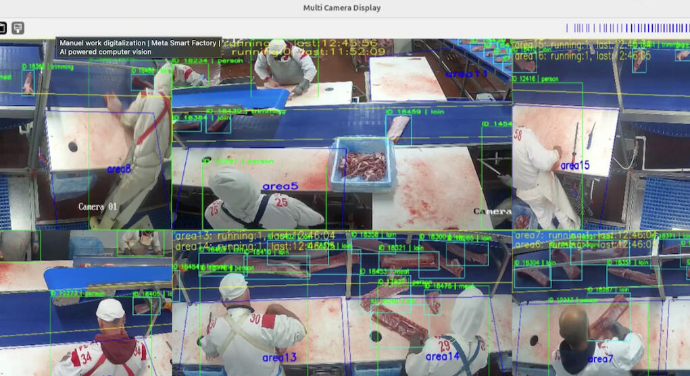The width and height of the screenshot is (690, 376).
Task: Click the blue crate filled with meat
Action: (x=364, y=164)
